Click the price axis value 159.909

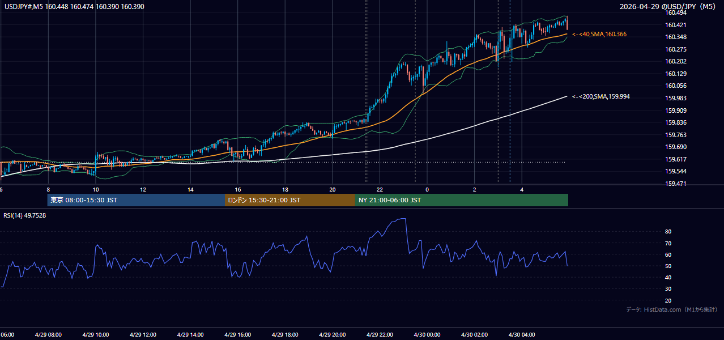675,110
